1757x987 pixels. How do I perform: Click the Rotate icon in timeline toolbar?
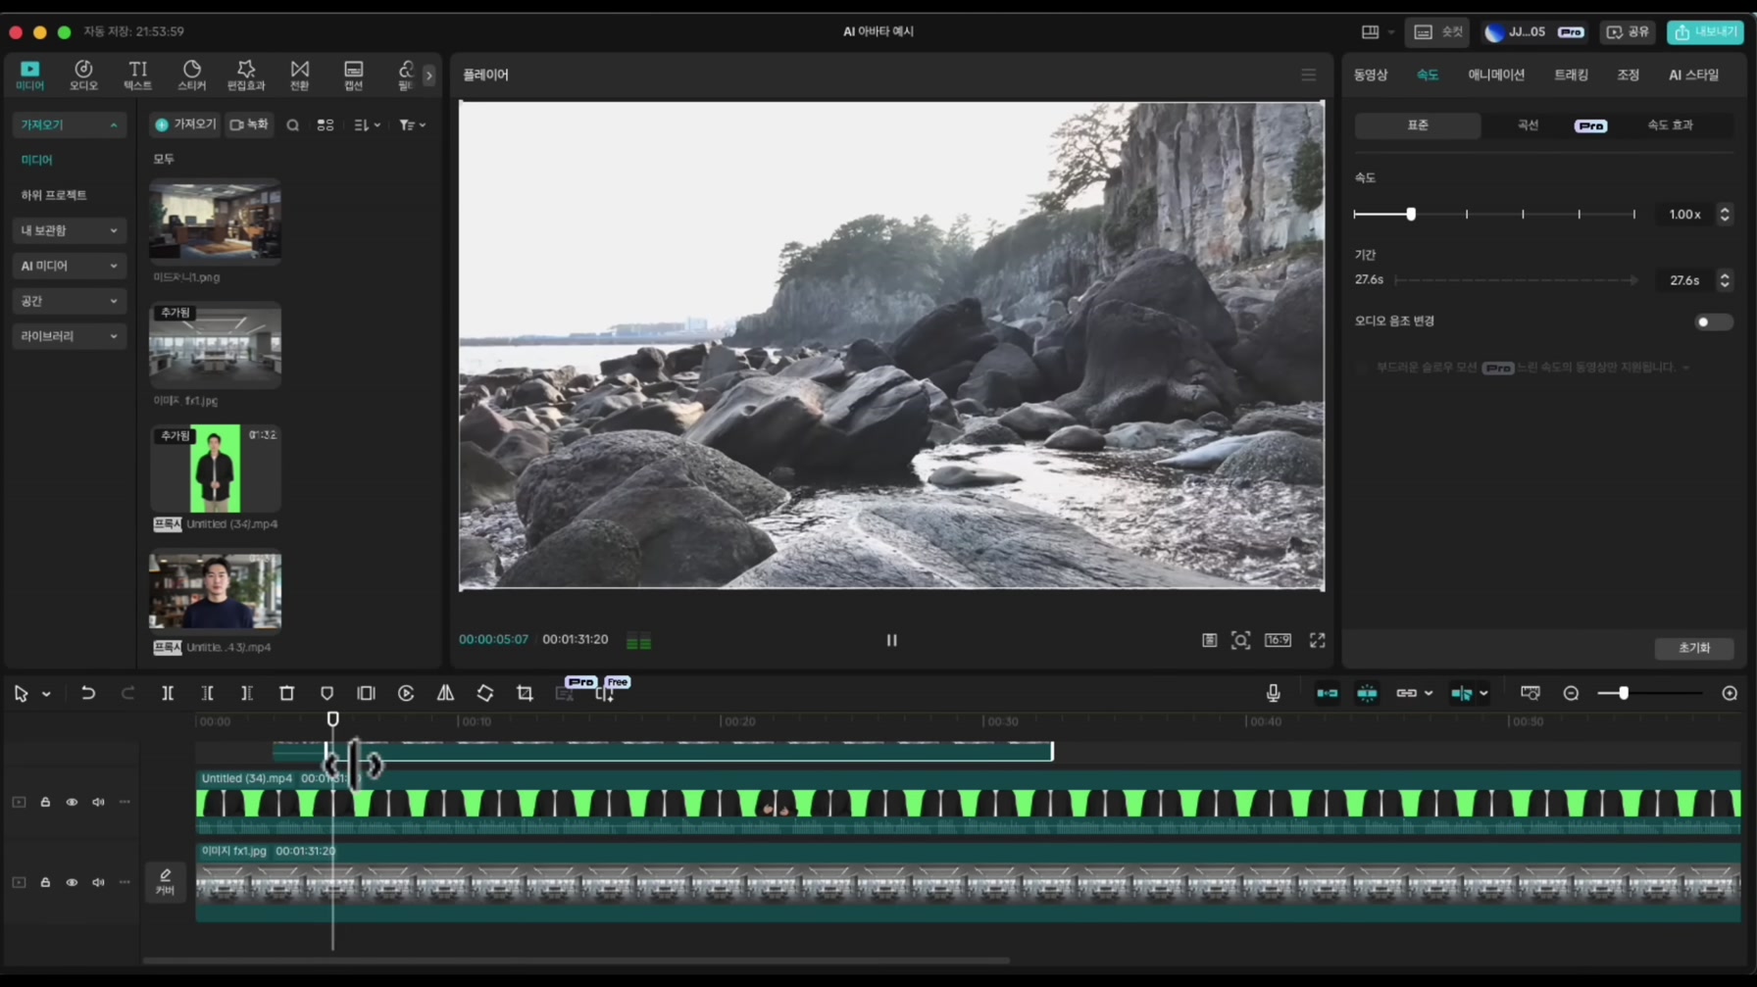485,693
